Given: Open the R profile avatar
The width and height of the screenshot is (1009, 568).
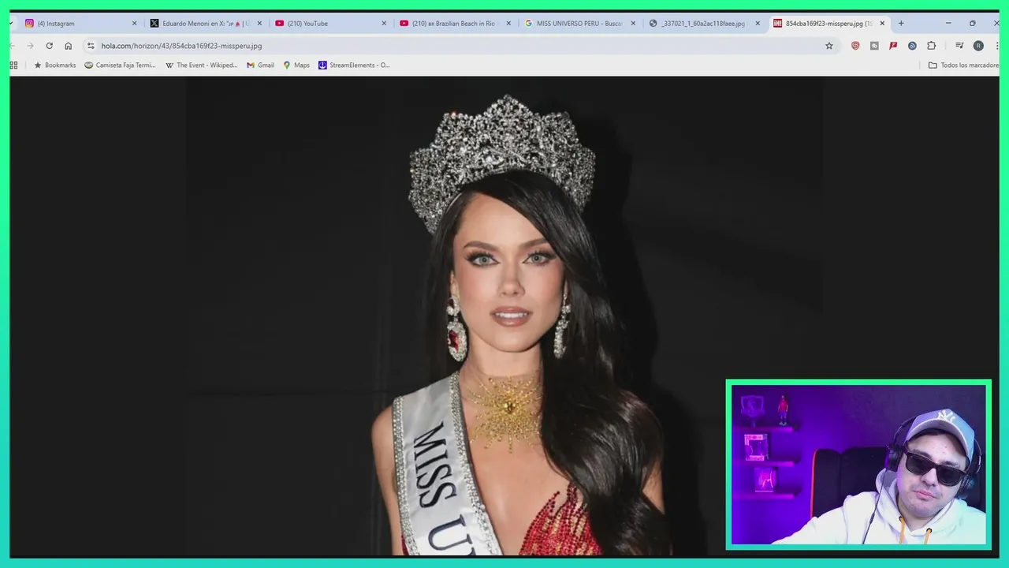Looking at the screenshot, I should [978, 46].
